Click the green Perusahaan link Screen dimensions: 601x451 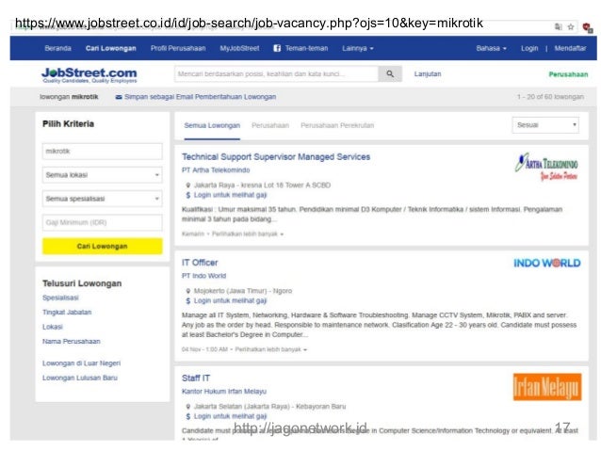[568, 74]
